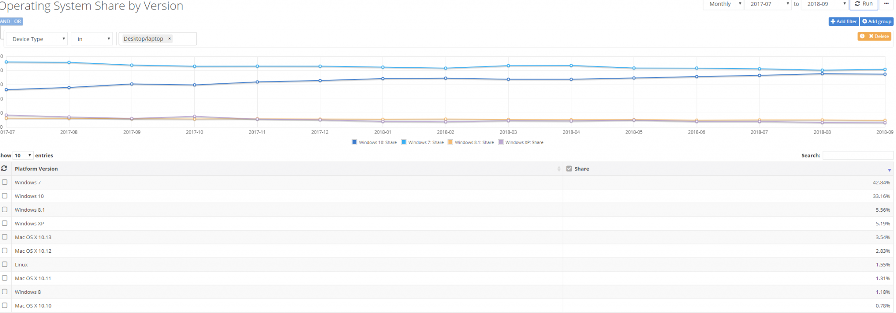Check the Mac OS X 10.10 row checkbox
Image resolution: width=896 pixels, height=313 pixels.
[x=5, y=305]
